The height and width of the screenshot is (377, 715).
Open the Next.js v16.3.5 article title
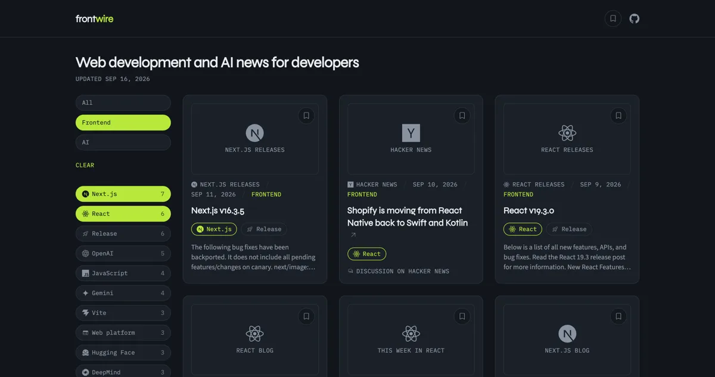pos(218,210)
